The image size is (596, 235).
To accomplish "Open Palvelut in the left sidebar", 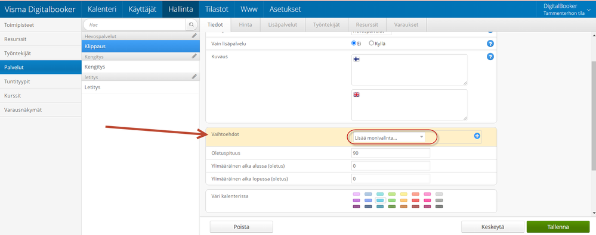I will (x=41, y=67).
